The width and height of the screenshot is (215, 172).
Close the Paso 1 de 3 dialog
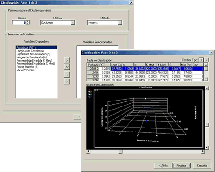pos(131,3)
